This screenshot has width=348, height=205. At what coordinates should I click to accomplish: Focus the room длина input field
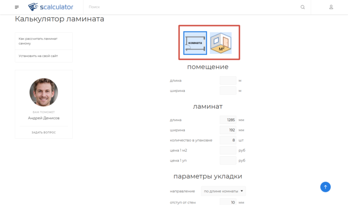tap(228, 81)
